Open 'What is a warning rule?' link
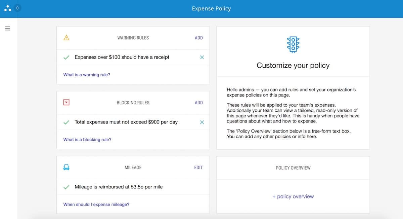The height and width of the screenshot is (219, 403). click(x=87, y=75)
